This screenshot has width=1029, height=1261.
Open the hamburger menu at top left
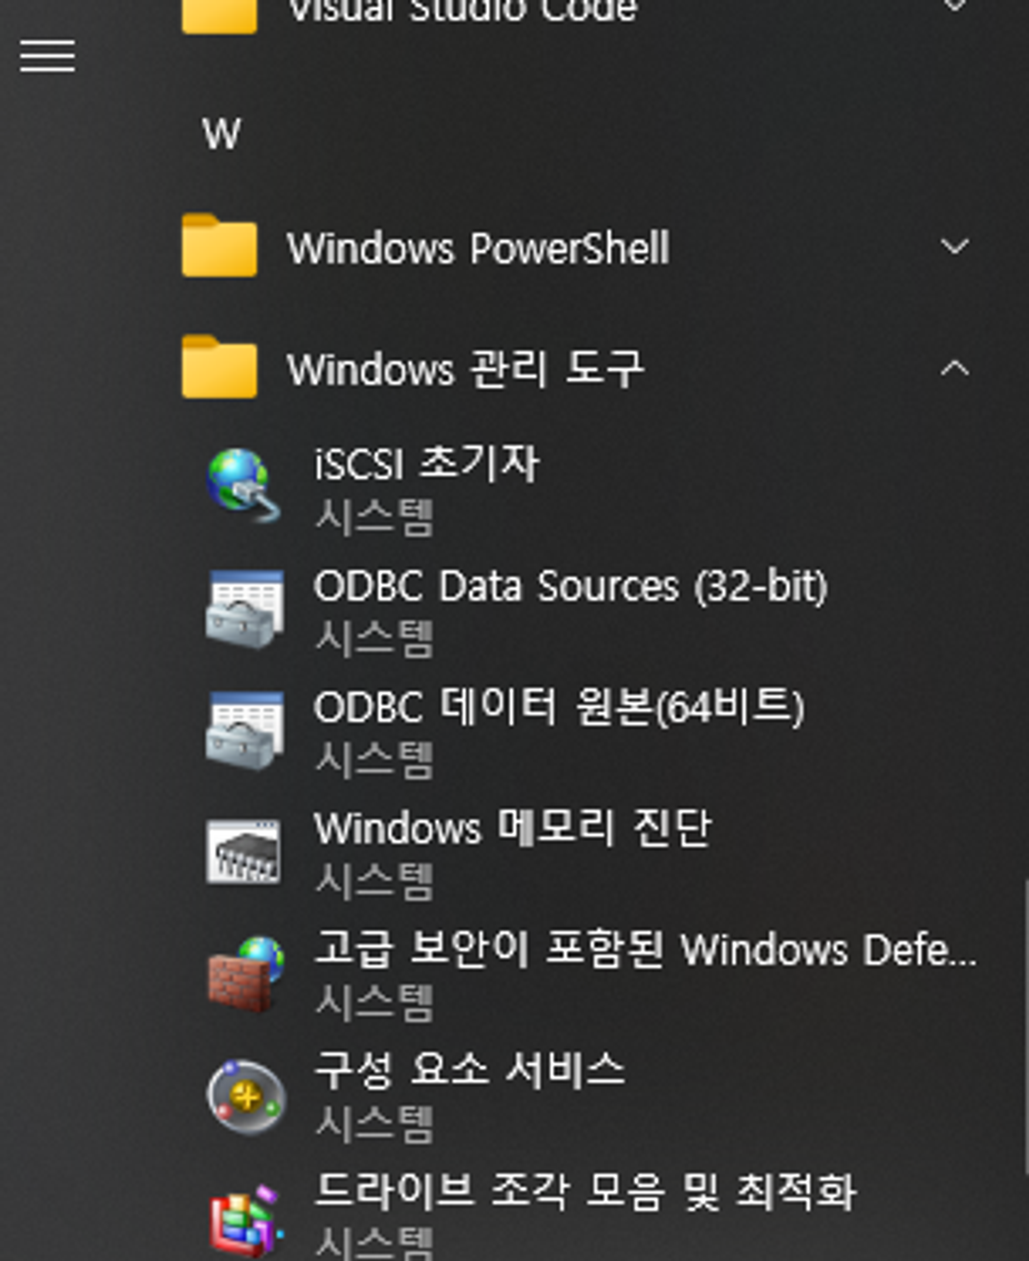pos(47,56)
